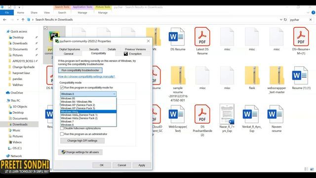Open the View ribbon tab
Screen dimensions: 316x178
point(47,12)
